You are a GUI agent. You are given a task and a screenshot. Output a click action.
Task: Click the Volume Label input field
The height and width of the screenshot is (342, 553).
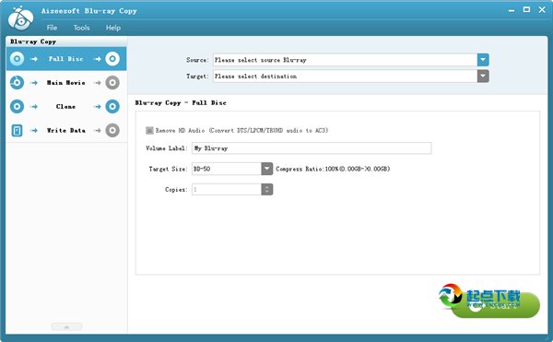click(x=312, y=148)
